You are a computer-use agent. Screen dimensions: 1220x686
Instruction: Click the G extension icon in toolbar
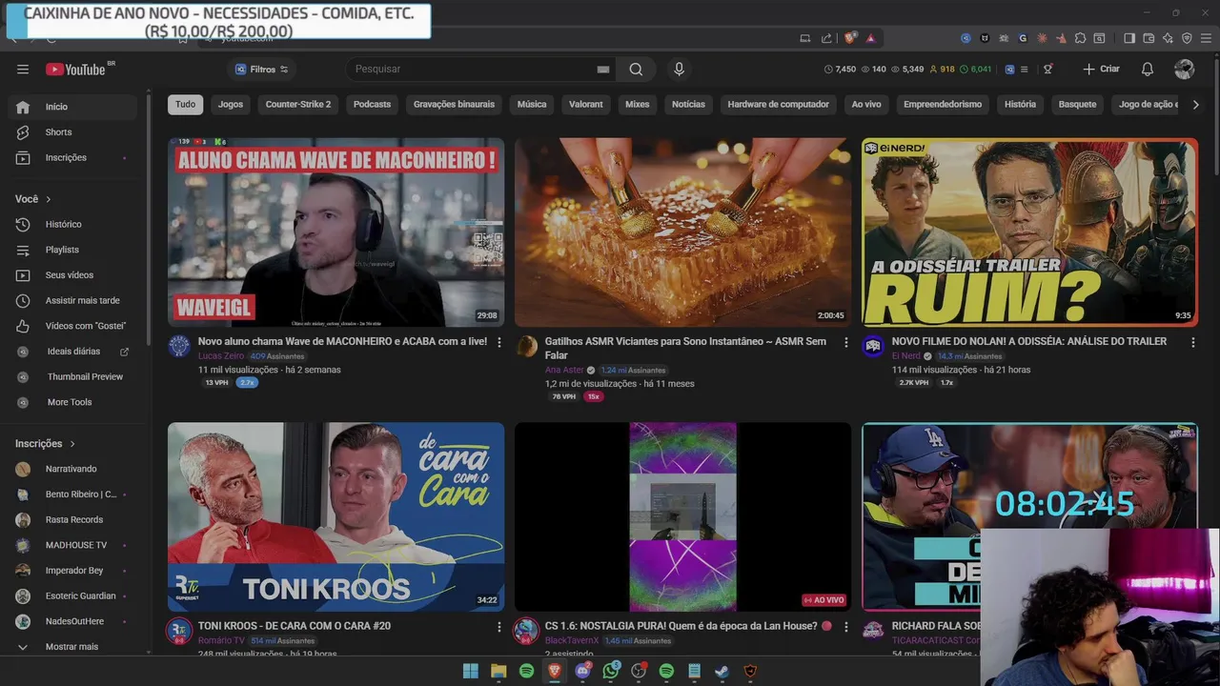pyautogui.click(x=1023, y=38)
